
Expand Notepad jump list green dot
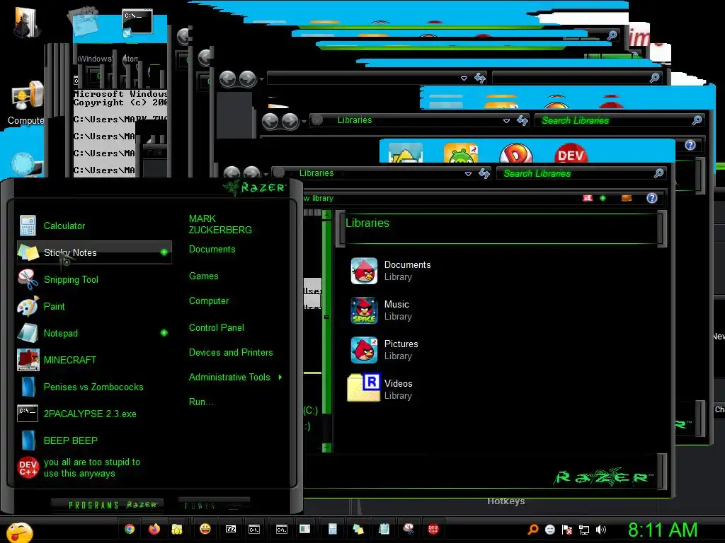coord(164,332)
